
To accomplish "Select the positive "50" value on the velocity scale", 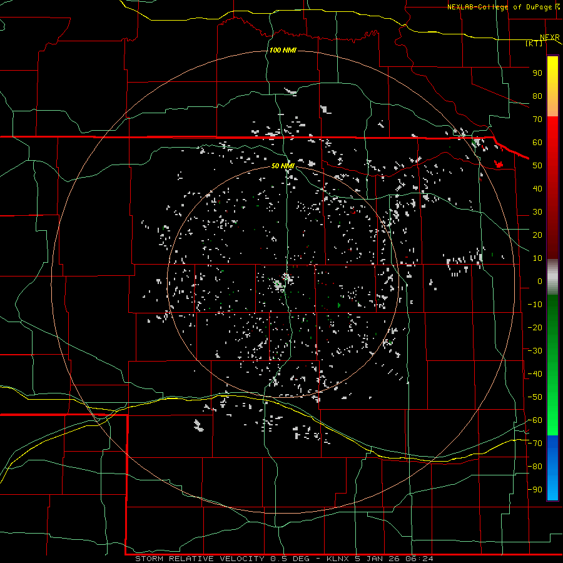I will point(537,166).
